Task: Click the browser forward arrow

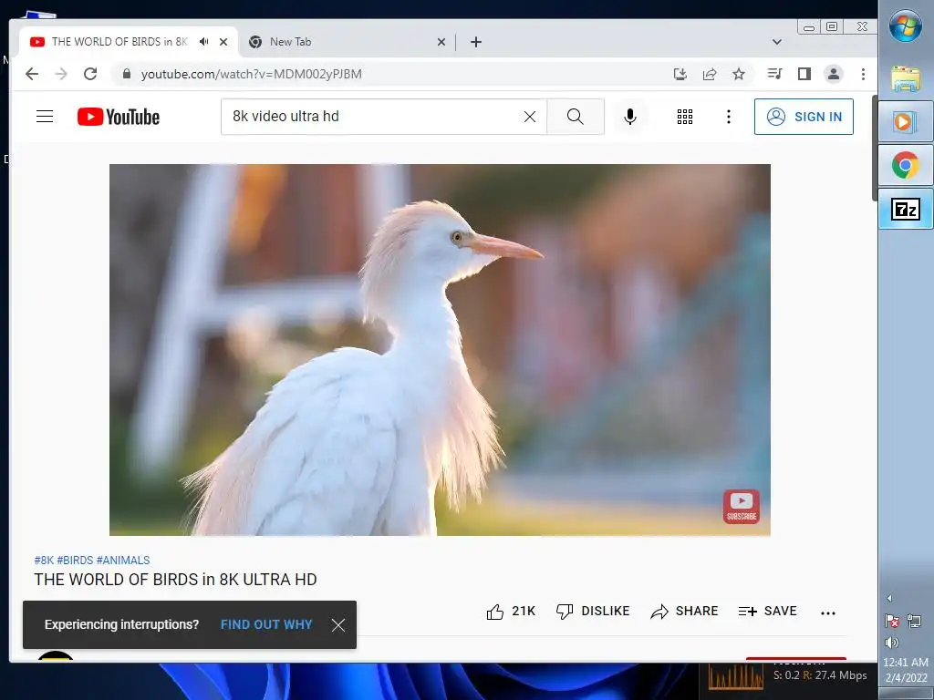Action: 61,74
